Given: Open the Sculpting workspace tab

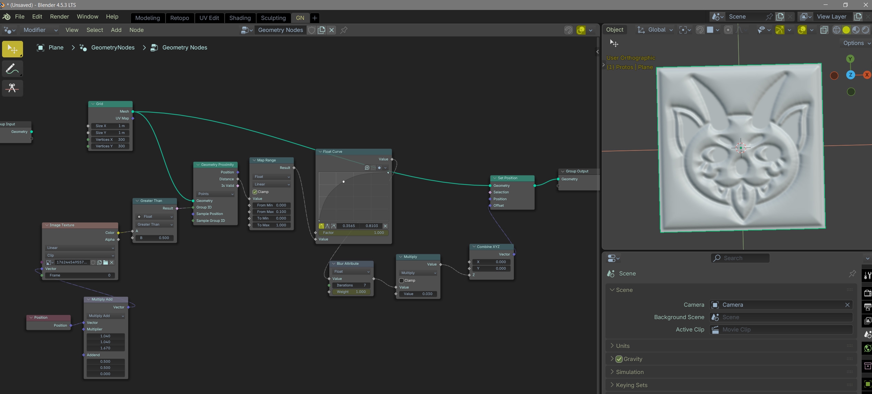Looking at the screenshot, I should click(273, 18).
